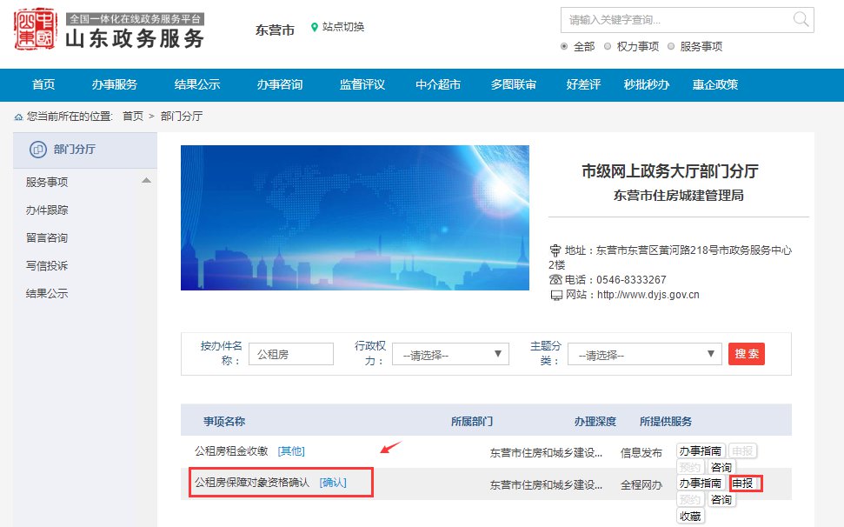Image resolution: width=844 pixels, height=527 pixels.
Task: Click the phone number 0546-8333267
Action: point(631,280)
